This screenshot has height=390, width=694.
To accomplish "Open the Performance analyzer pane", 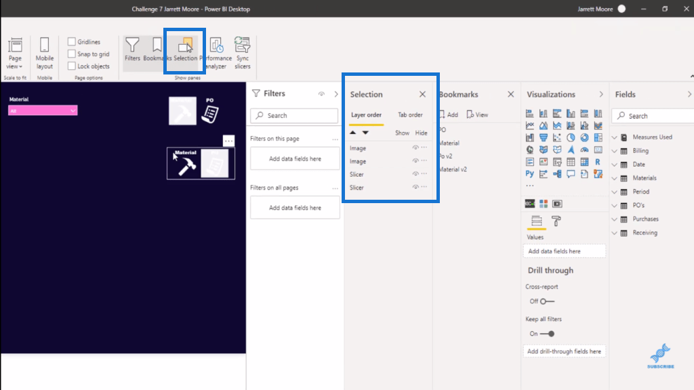I will click(x=216, y=53).
